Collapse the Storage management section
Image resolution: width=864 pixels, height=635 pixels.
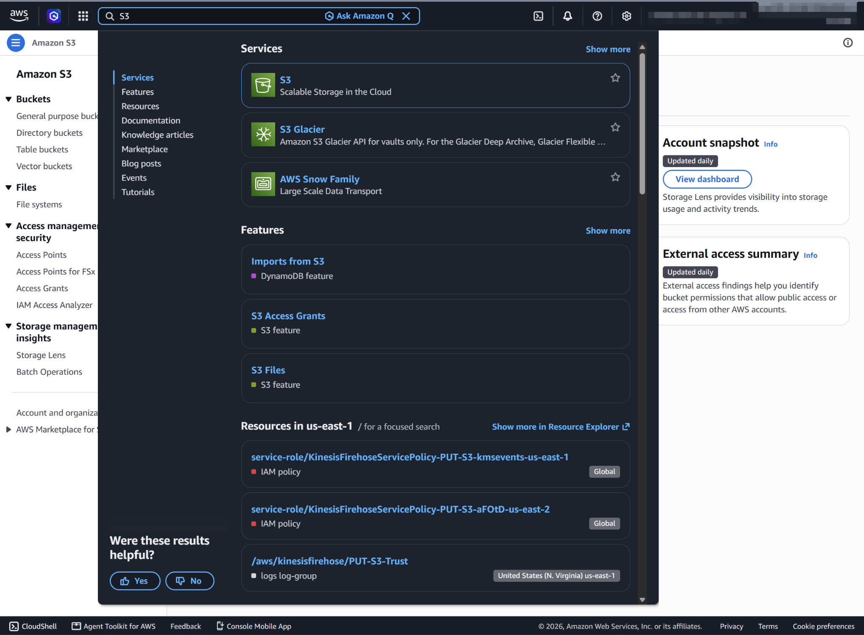[8, 326]
